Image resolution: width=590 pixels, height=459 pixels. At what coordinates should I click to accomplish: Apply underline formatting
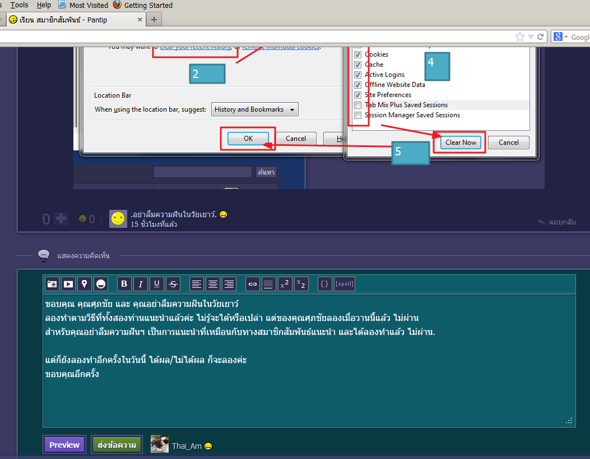[x=157, y=284]
